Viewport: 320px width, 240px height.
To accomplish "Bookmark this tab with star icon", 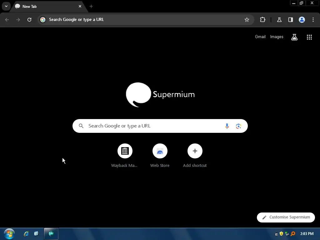I will 247,20.
